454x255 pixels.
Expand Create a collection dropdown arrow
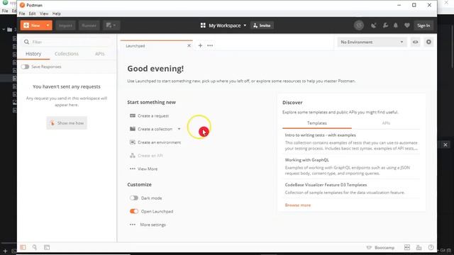coord(179,129)
